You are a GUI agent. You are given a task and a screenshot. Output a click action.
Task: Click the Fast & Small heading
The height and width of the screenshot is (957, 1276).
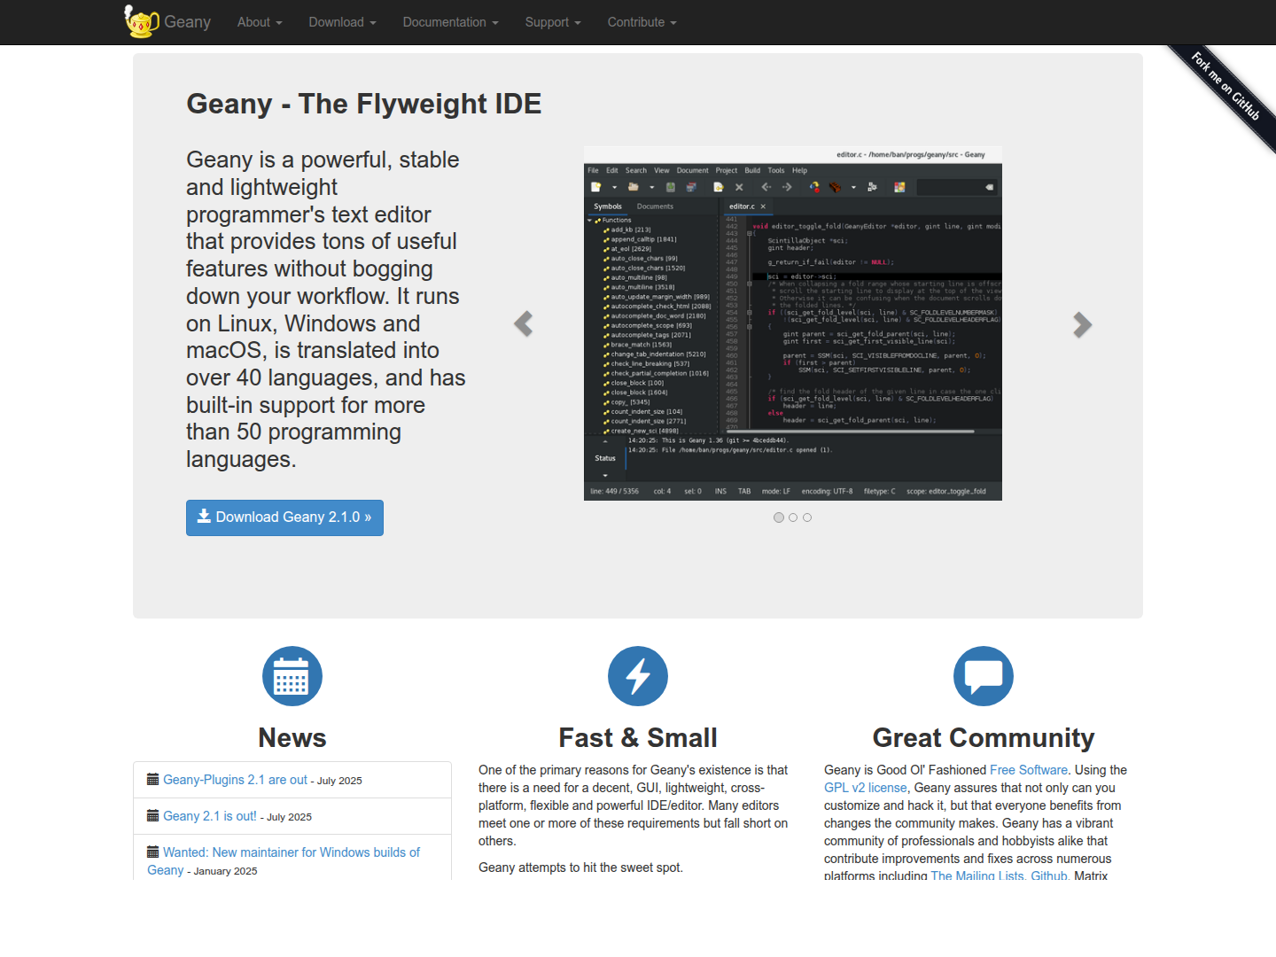[638, 738]
